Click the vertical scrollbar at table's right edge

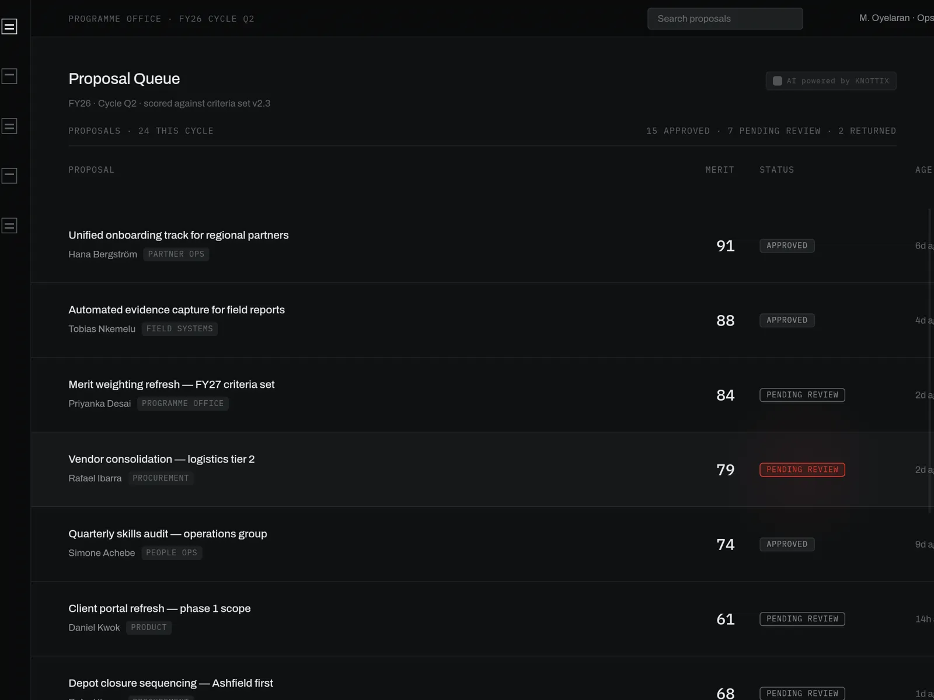(930, 360)
